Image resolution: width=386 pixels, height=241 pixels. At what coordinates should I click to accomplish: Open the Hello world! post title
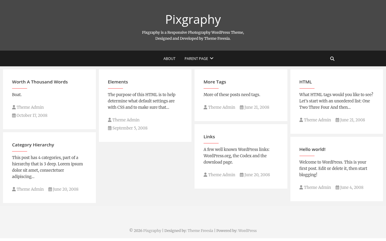point(312,149)
